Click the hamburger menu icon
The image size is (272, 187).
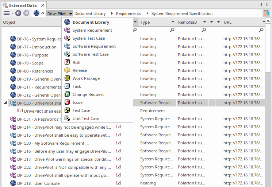click(x=7, y=13)
